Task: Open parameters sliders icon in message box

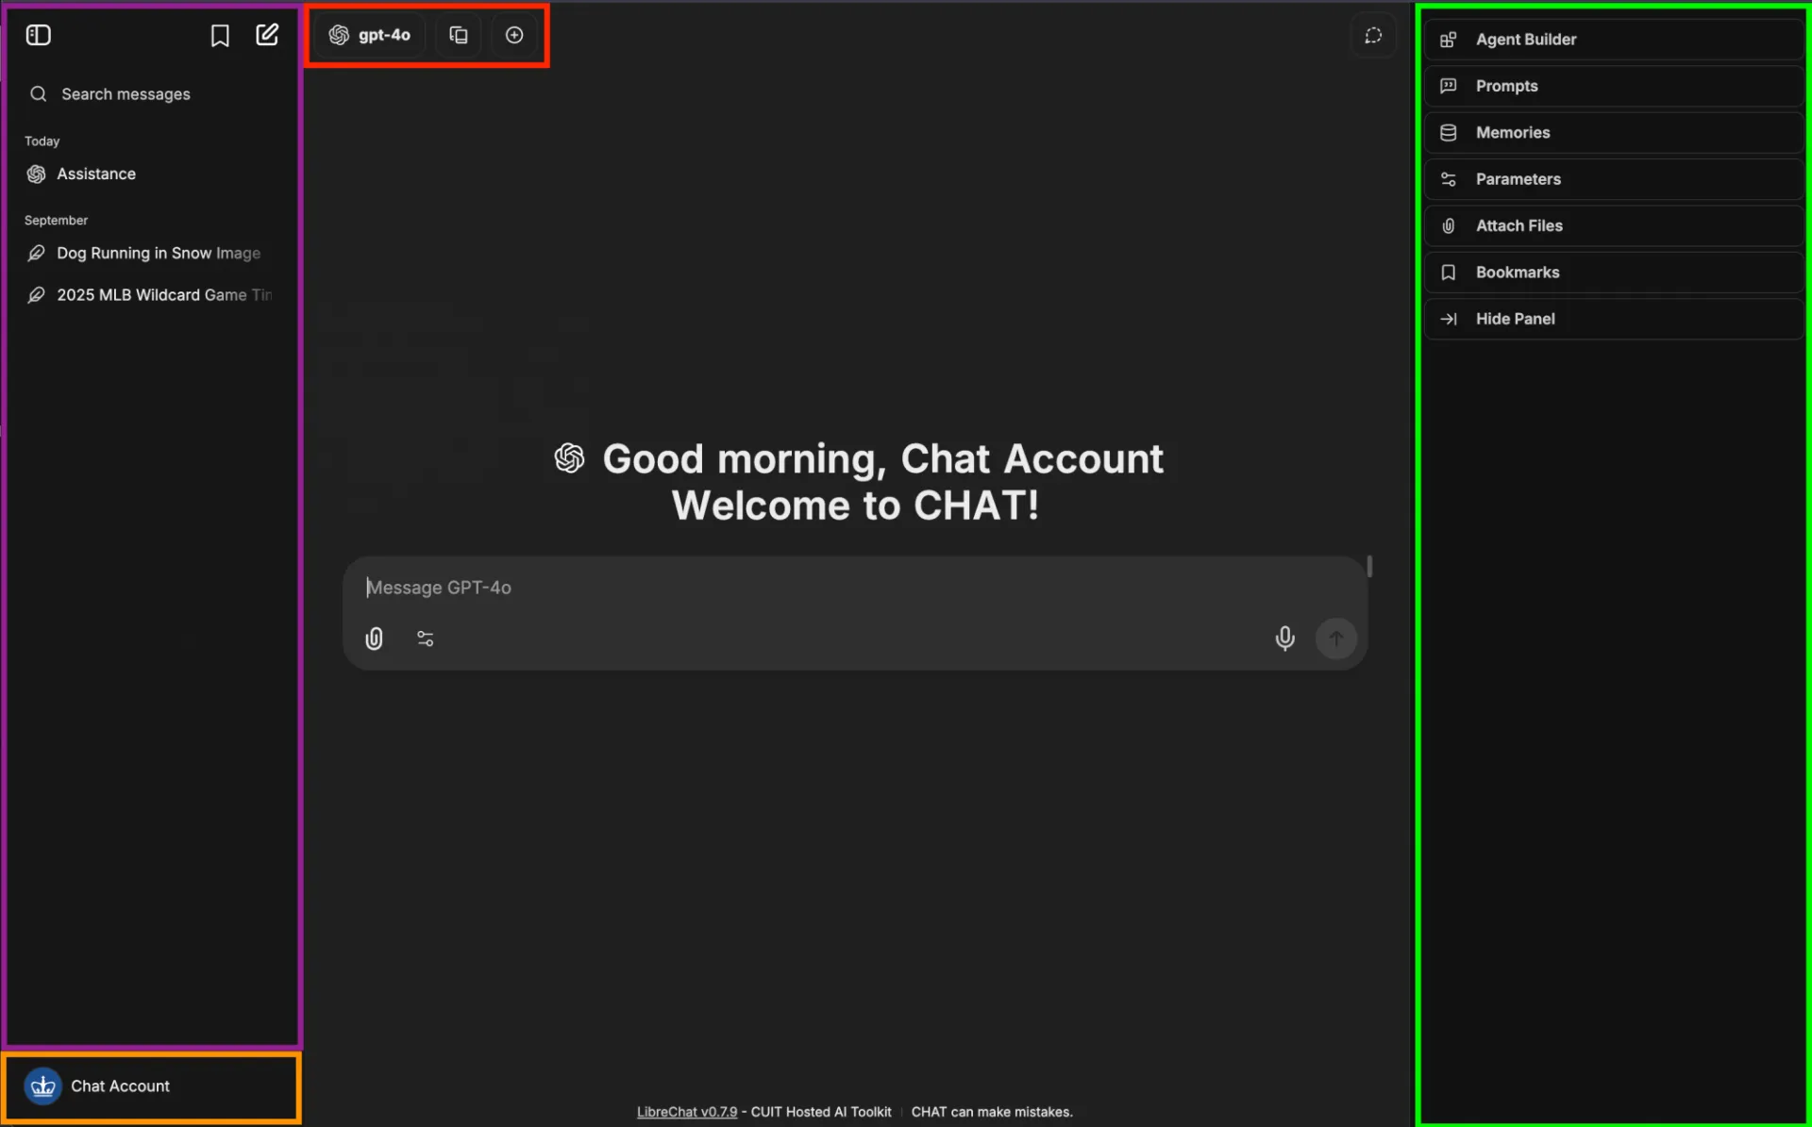Action: 426,638
